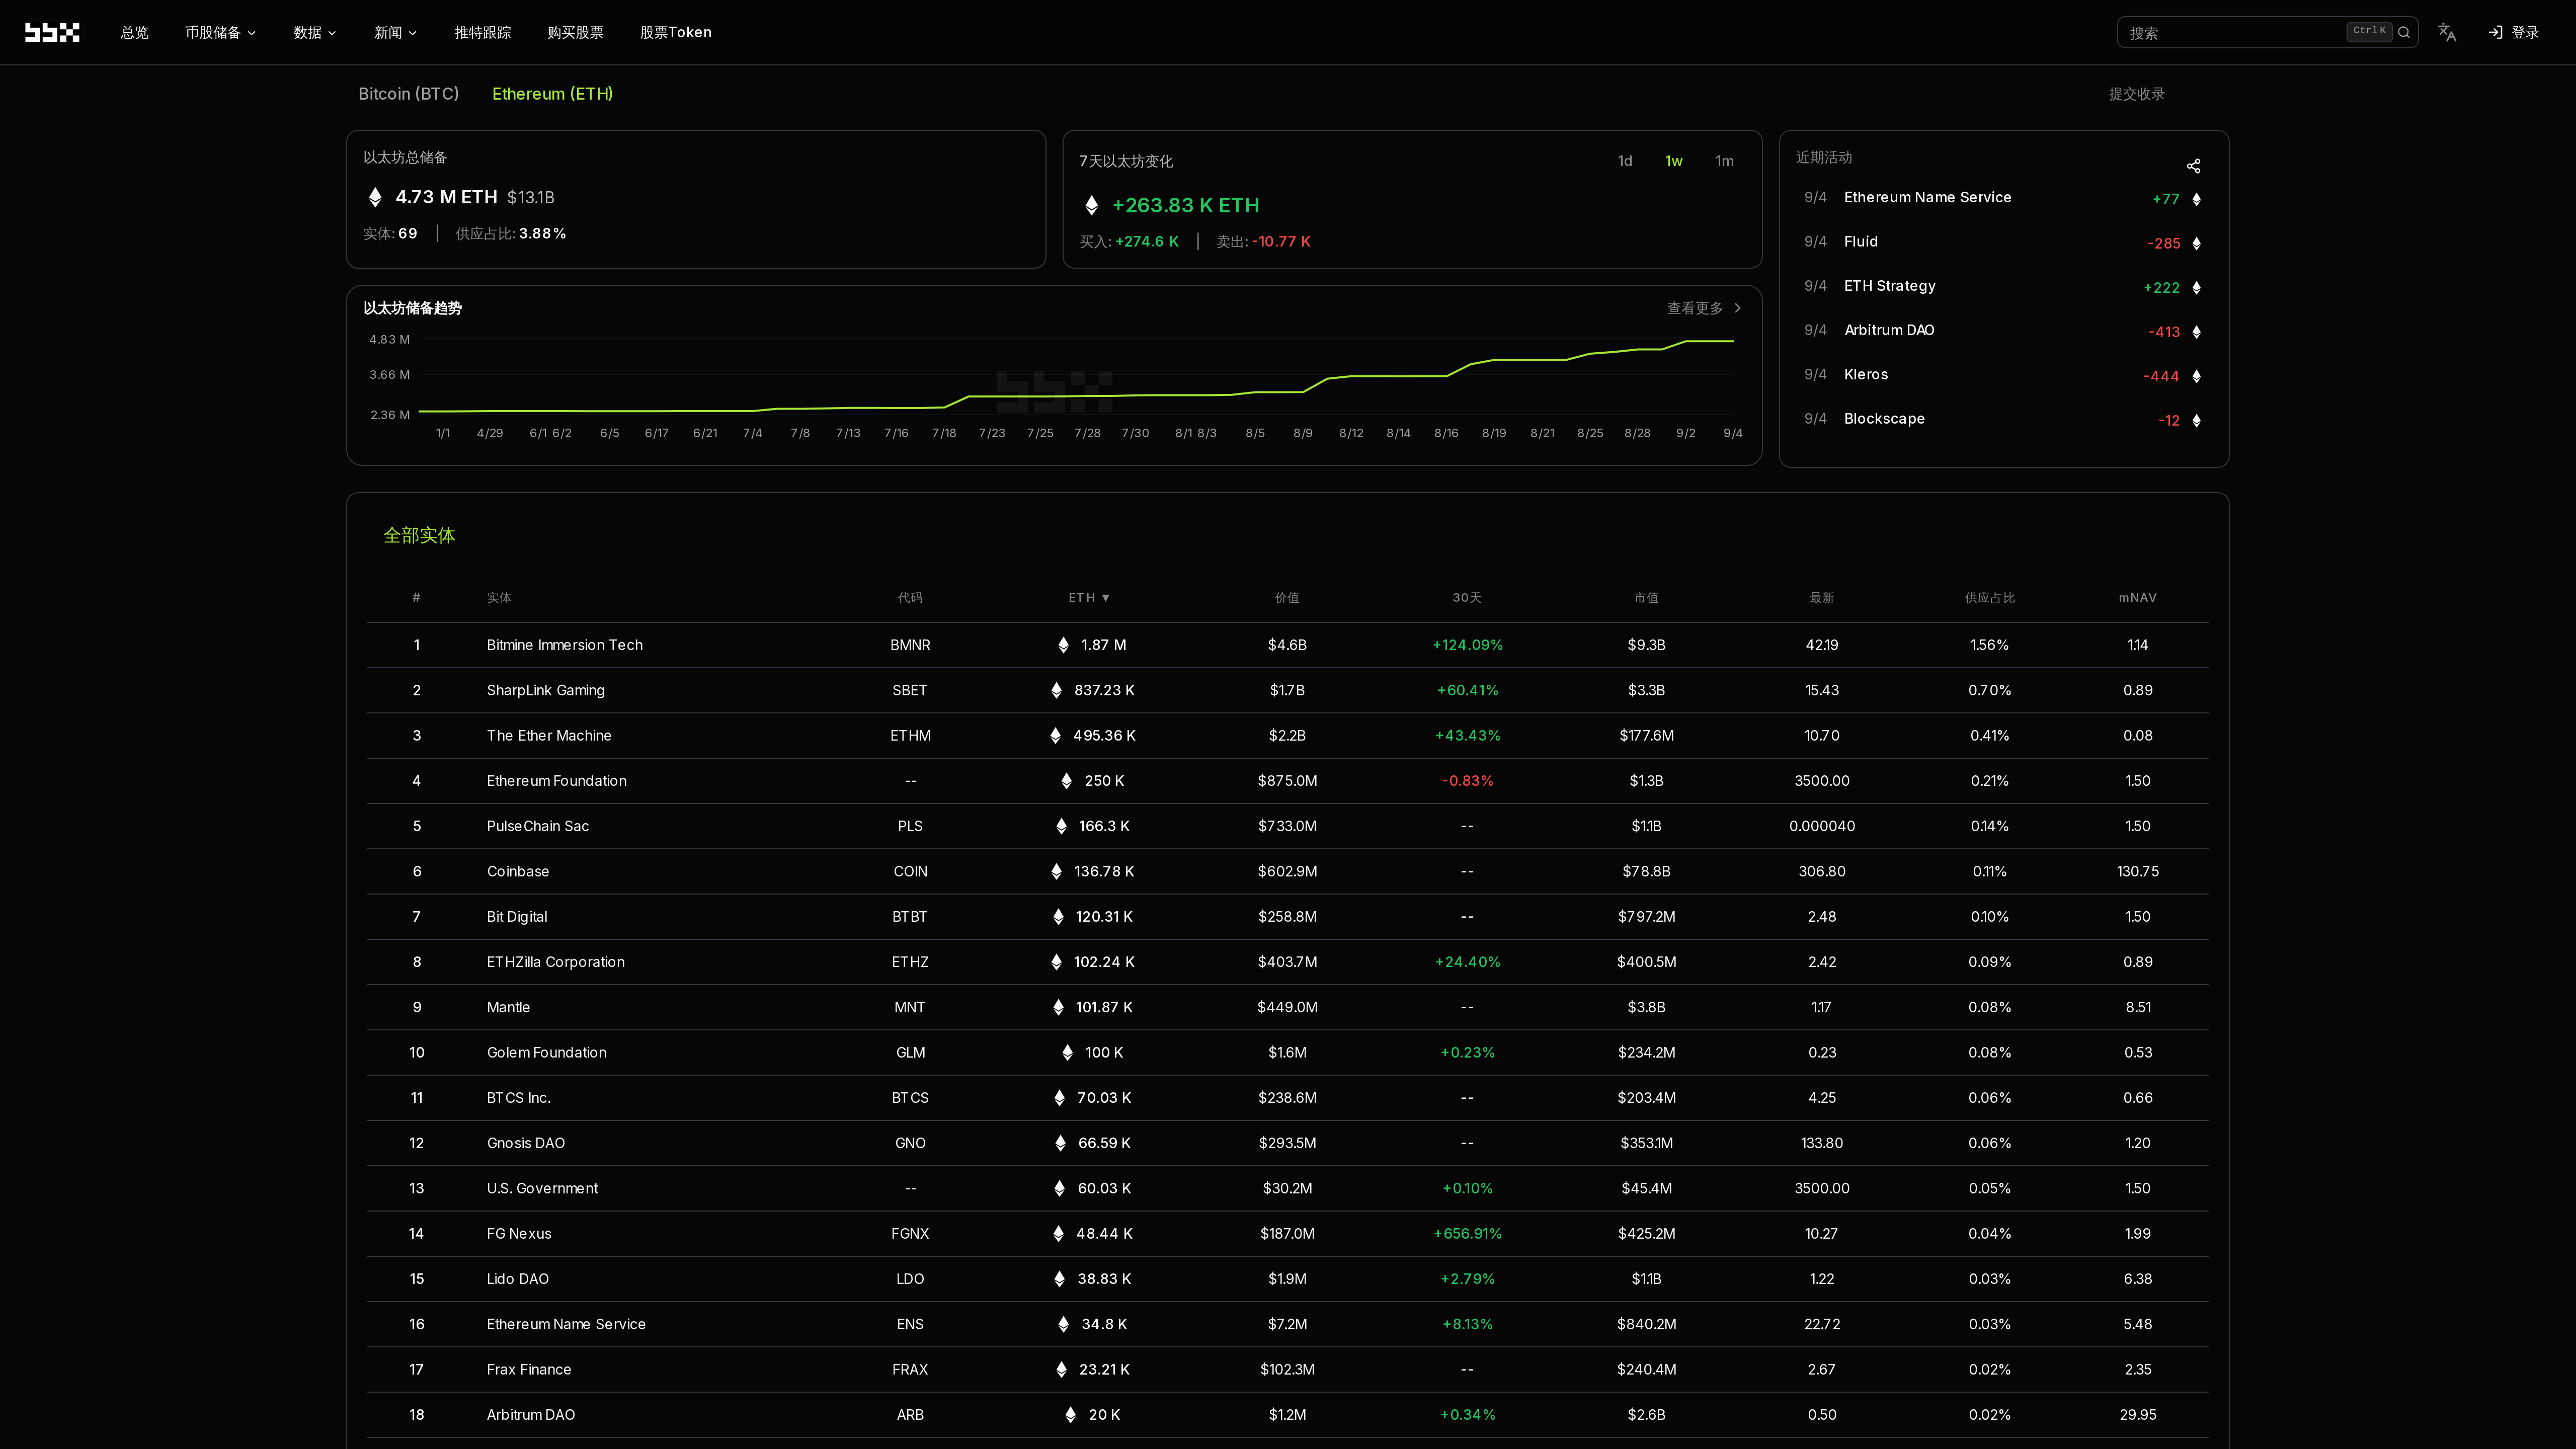Click the 市值 column header

point(1646,598)
